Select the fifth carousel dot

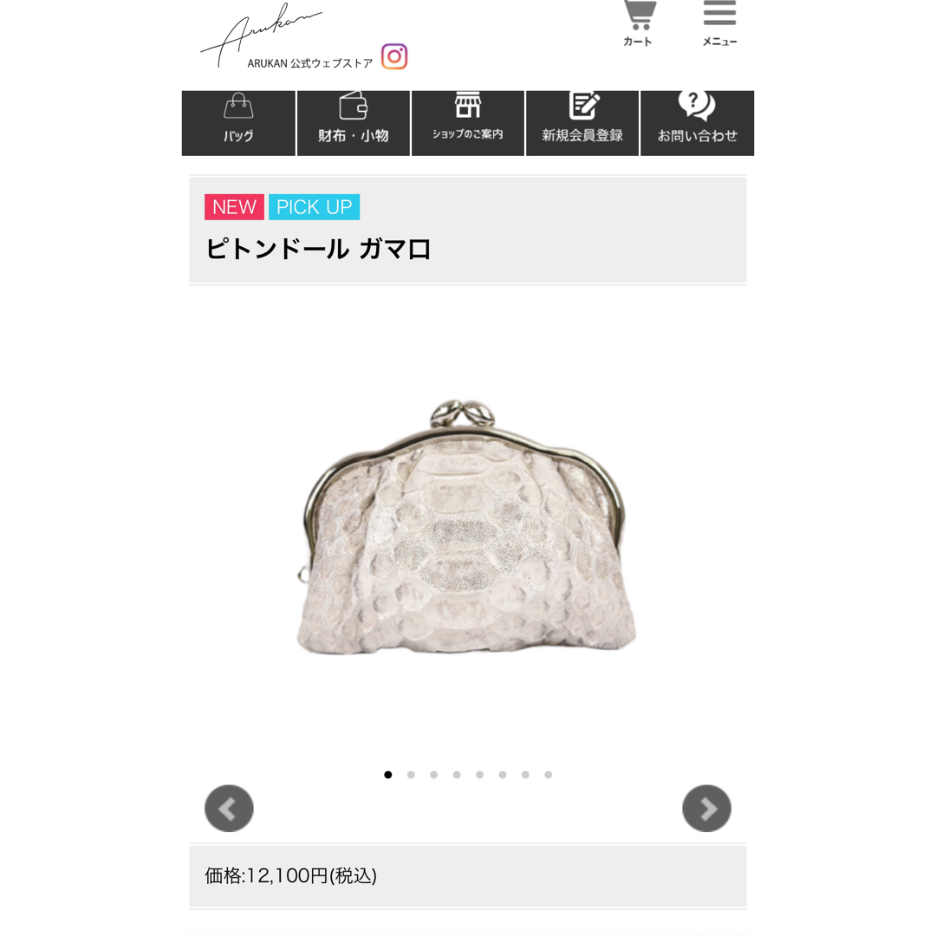[x=479, y=775]
